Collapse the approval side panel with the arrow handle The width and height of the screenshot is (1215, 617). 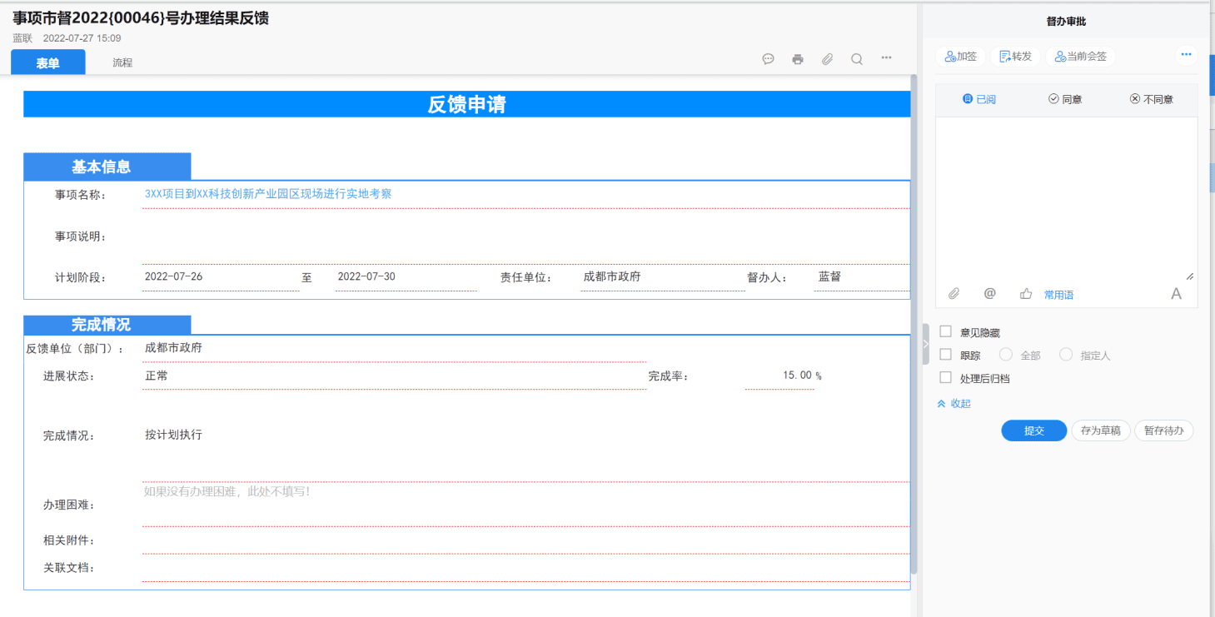[x=926, y=344]
